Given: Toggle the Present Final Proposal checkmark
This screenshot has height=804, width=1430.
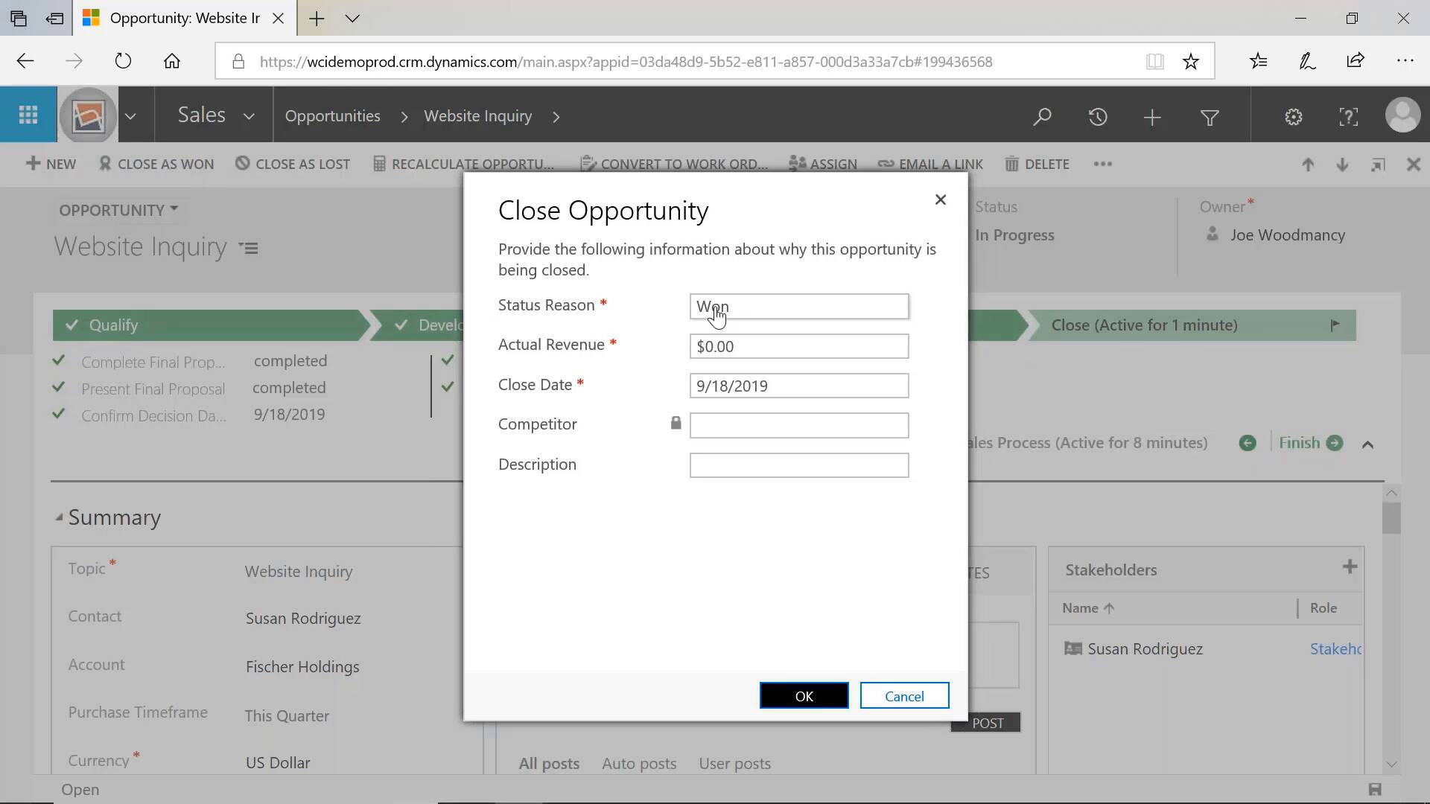Looking at the screenshot, I should 58,387.
